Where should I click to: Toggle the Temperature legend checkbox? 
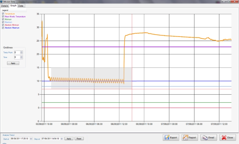coord(3,14)
